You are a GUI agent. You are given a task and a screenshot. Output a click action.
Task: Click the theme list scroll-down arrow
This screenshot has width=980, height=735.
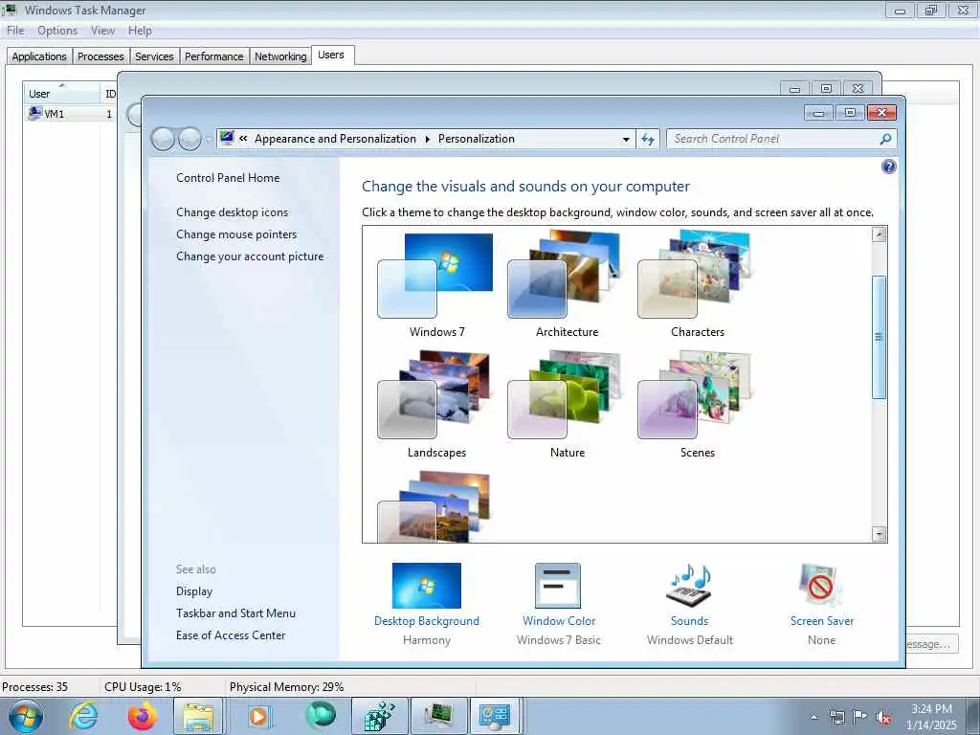coord(879,534)
